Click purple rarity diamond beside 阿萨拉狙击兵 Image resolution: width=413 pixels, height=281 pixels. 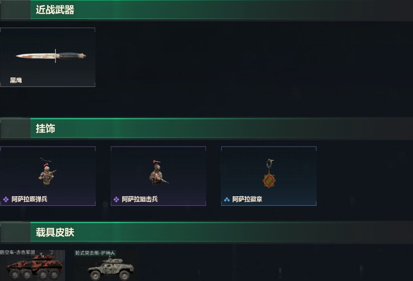coord(116,199)
